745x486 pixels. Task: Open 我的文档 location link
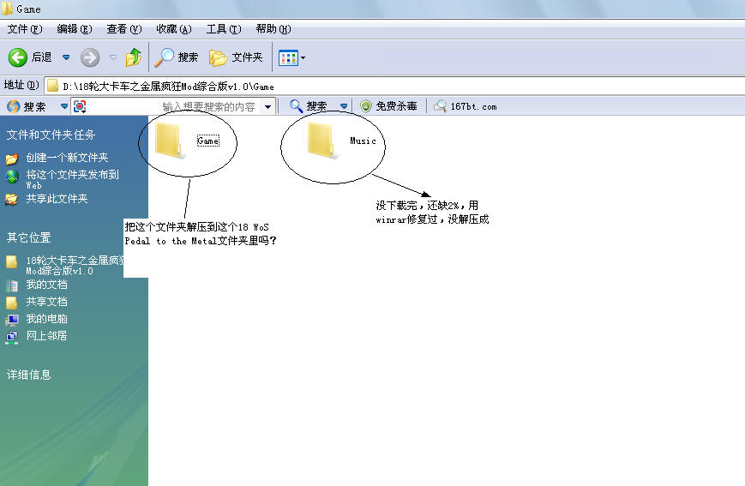[46, 285]
